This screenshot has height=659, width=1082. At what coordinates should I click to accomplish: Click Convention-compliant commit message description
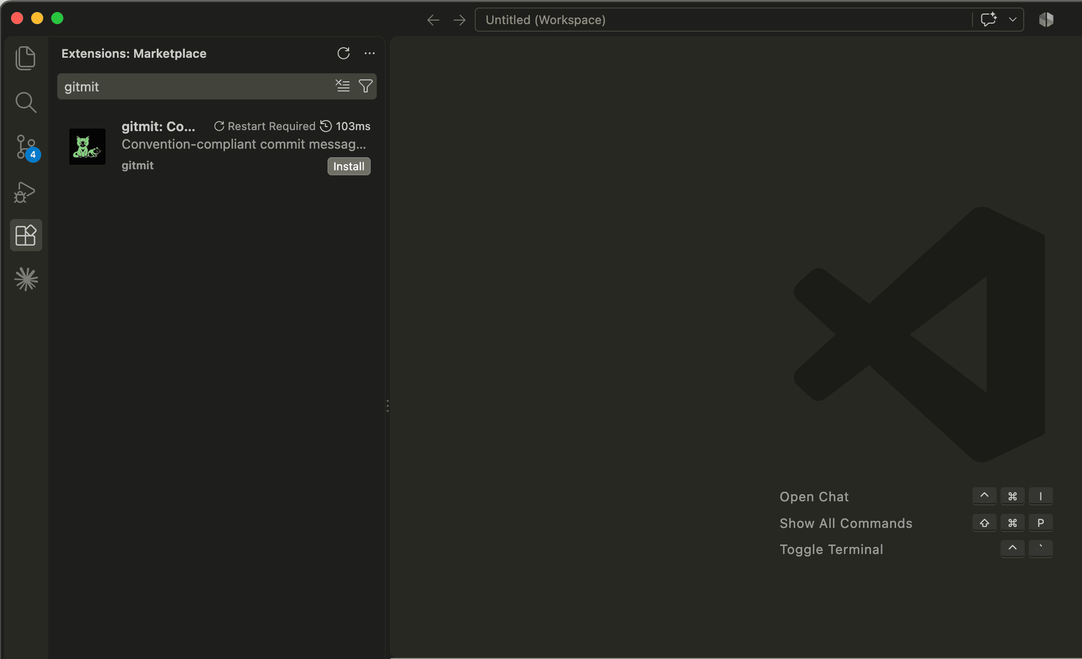(x=244, y=144)
